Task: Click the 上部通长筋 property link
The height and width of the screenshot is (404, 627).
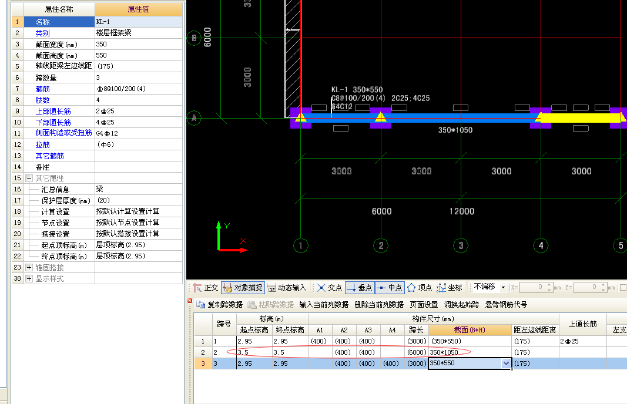Action: [x=53, y=112]
